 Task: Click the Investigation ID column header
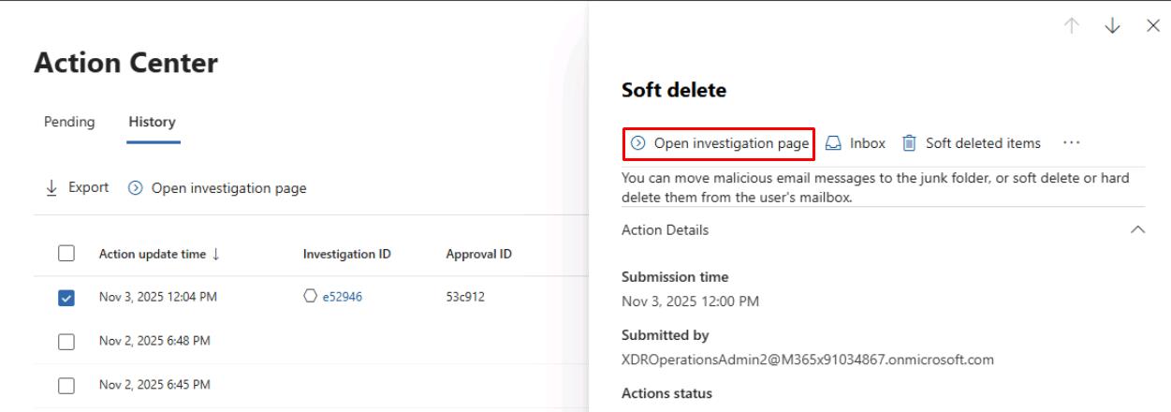coord(346,254)
